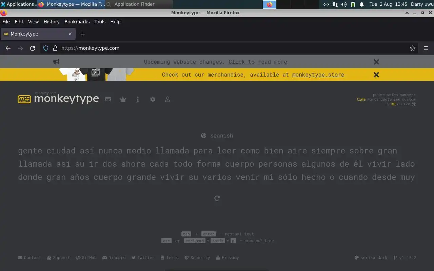The image size is (434, 271).
Task: Reload the page in Firefox
Action: point(33,48)
